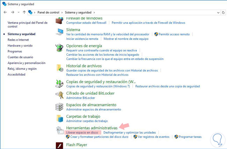Open the Herramientas administrativas gear icon
This screenshot has width=227, height=149.
click(x=59, y=130)
